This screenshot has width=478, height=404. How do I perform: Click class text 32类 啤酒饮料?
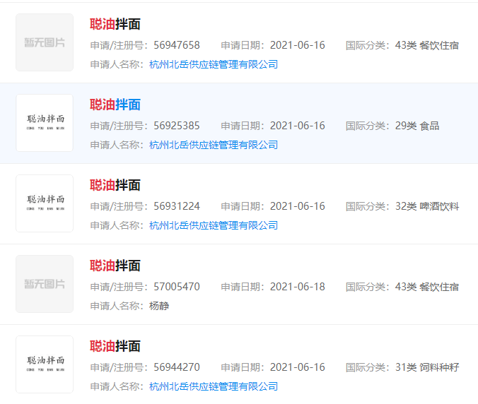pyautogui.click(x=427, y=206)
